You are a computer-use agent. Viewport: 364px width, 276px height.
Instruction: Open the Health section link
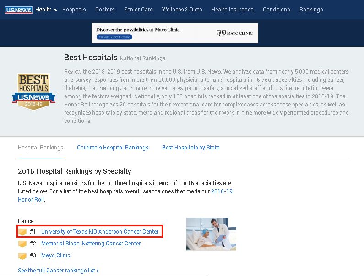[43, 10]
